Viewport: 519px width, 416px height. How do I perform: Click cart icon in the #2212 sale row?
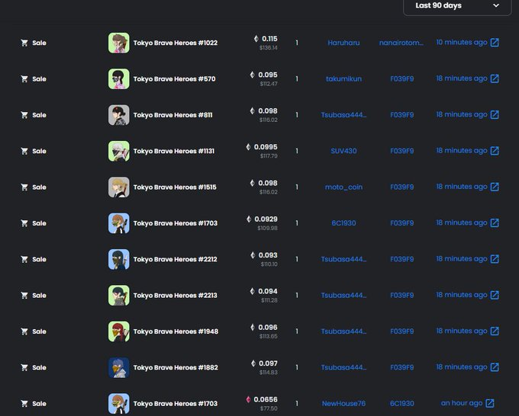[24, 259]
